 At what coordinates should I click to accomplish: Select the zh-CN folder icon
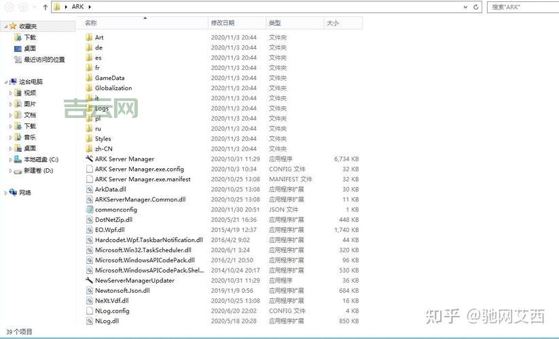coord(89,148)
